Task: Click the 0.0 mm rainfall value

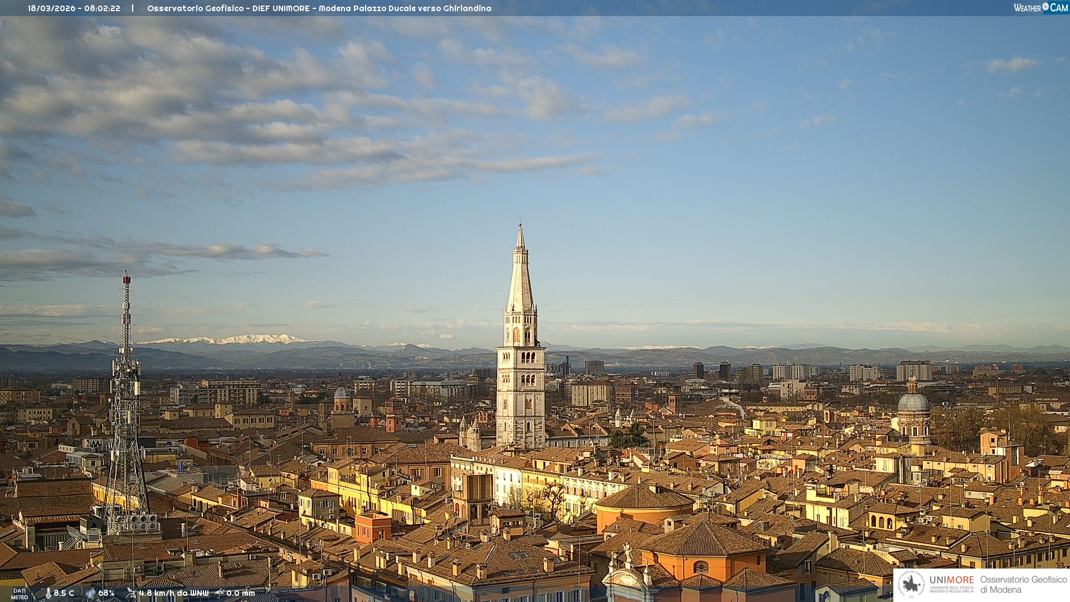Action: [x=241, y=593]
